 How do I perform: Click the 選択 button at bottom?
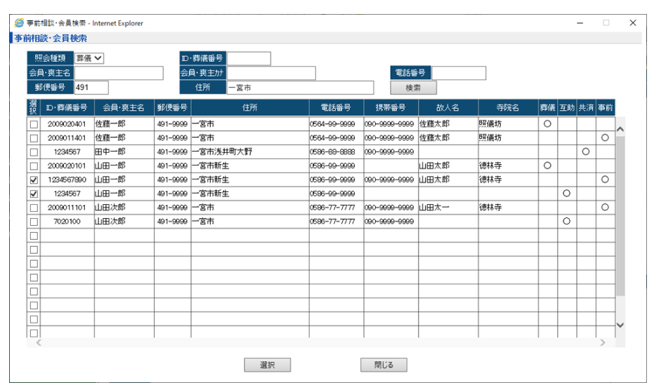(x=267, y=365)
